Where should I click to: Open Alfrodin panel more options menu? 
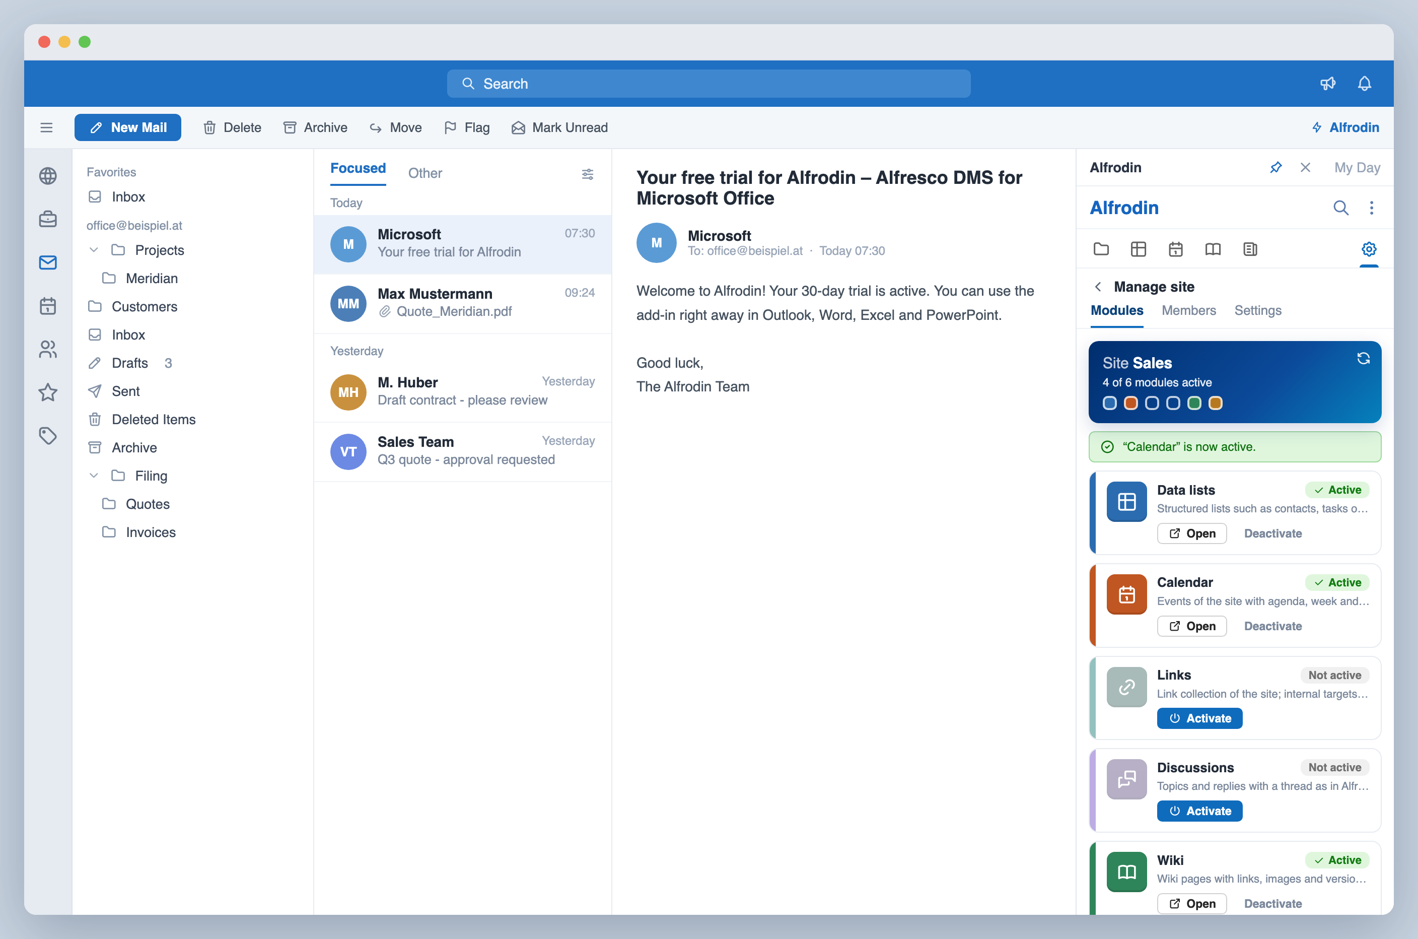pos(1371,208)
